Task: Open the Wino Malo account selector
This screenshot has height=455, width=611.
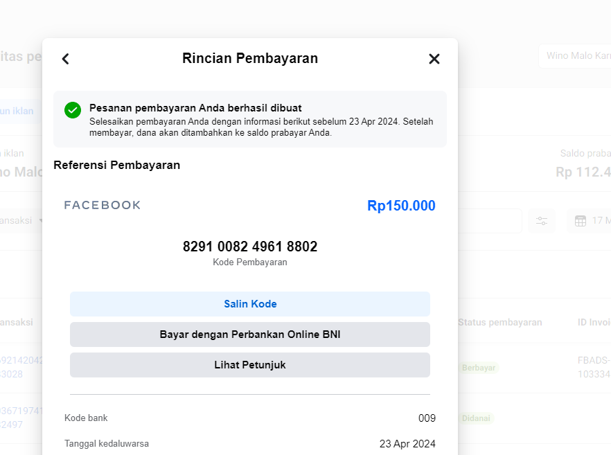Action: click(575, 55)
